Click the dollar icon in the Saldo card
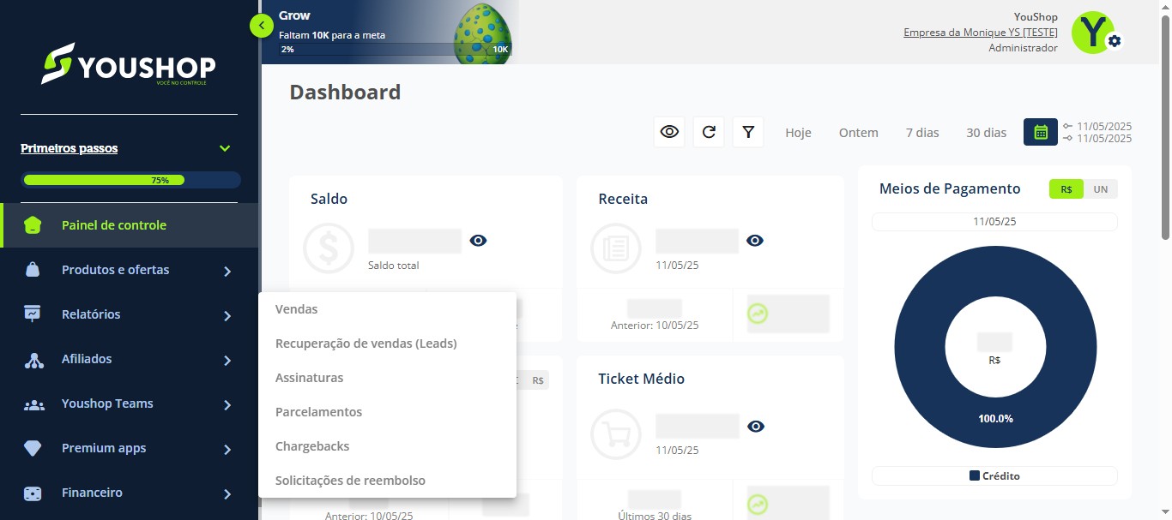The width and height of the screenshot is (1172, 520). tap(329, 248)
